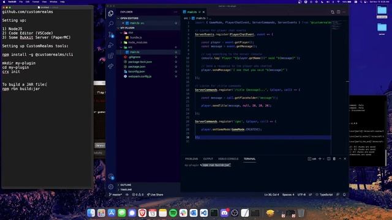Open the Extensions view
This screenshot has width=392, height=220.
point(111,56)
